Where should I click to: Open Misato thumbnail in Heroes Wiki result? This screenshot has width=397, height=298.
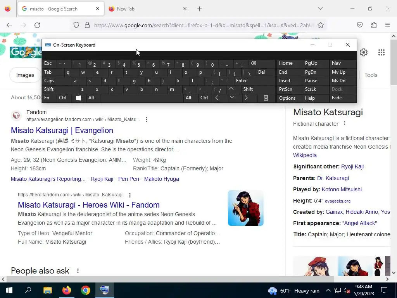pyautogui.click(x=245, y=208)
